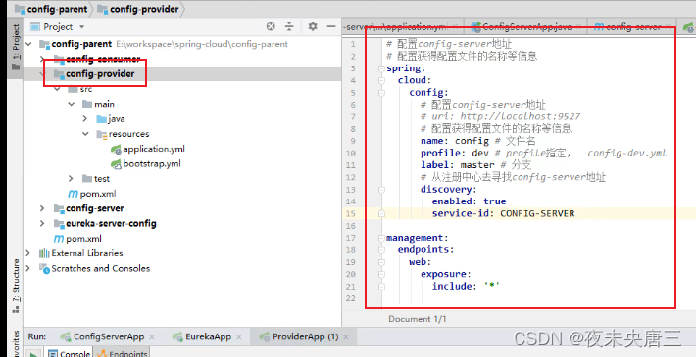Close the ConfigServerApp run tab
Image resolution: width=696 pixels, height=357 pixels.
[152, 337]
